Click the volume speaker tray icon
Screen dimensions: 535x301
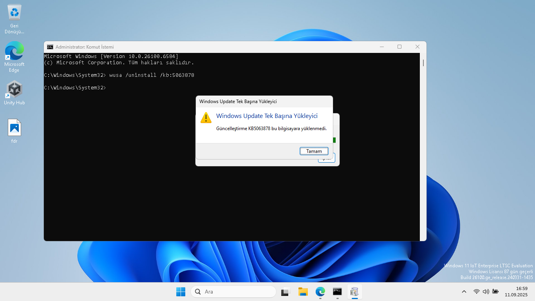tap(486, 292)
